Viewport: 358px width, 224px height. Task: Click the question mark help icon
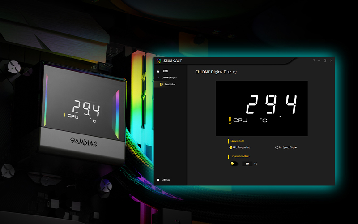click(314, 60)
